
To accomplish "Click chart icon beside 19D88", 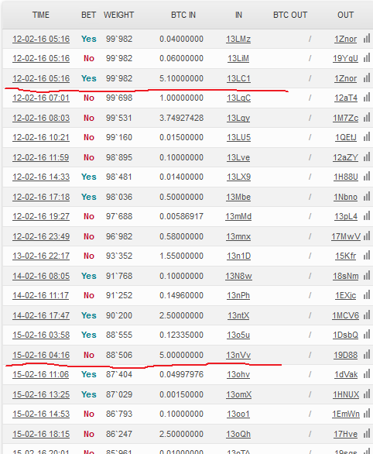I will tap(367, 354).
